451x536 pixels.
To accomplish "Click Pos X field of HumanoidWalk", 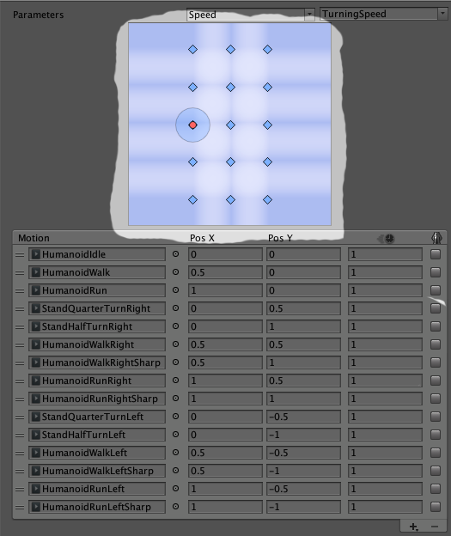I will click(225, 272).
